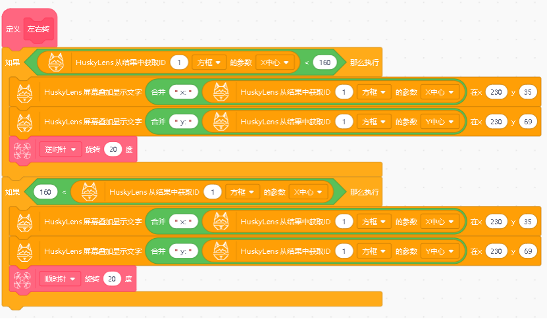Click degrees value 20 on 顺时针 rotate block
This screenshot has height=319, width=547.
(x=112, y=279)
